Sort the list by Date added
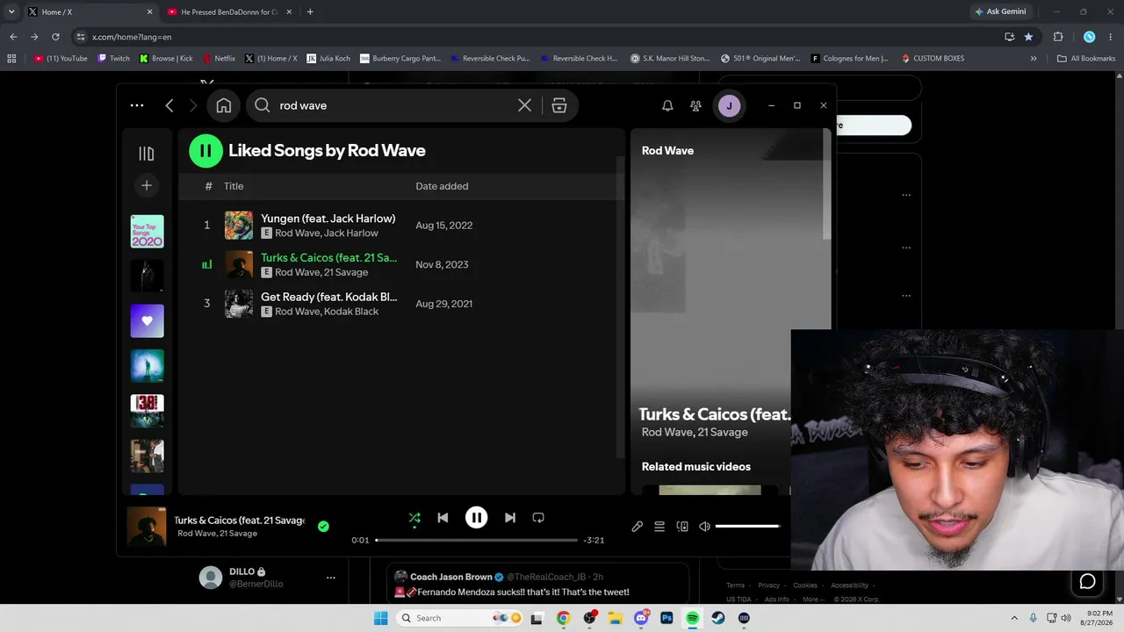Viewport: 1124px width, 632px height. coord(442,186)
